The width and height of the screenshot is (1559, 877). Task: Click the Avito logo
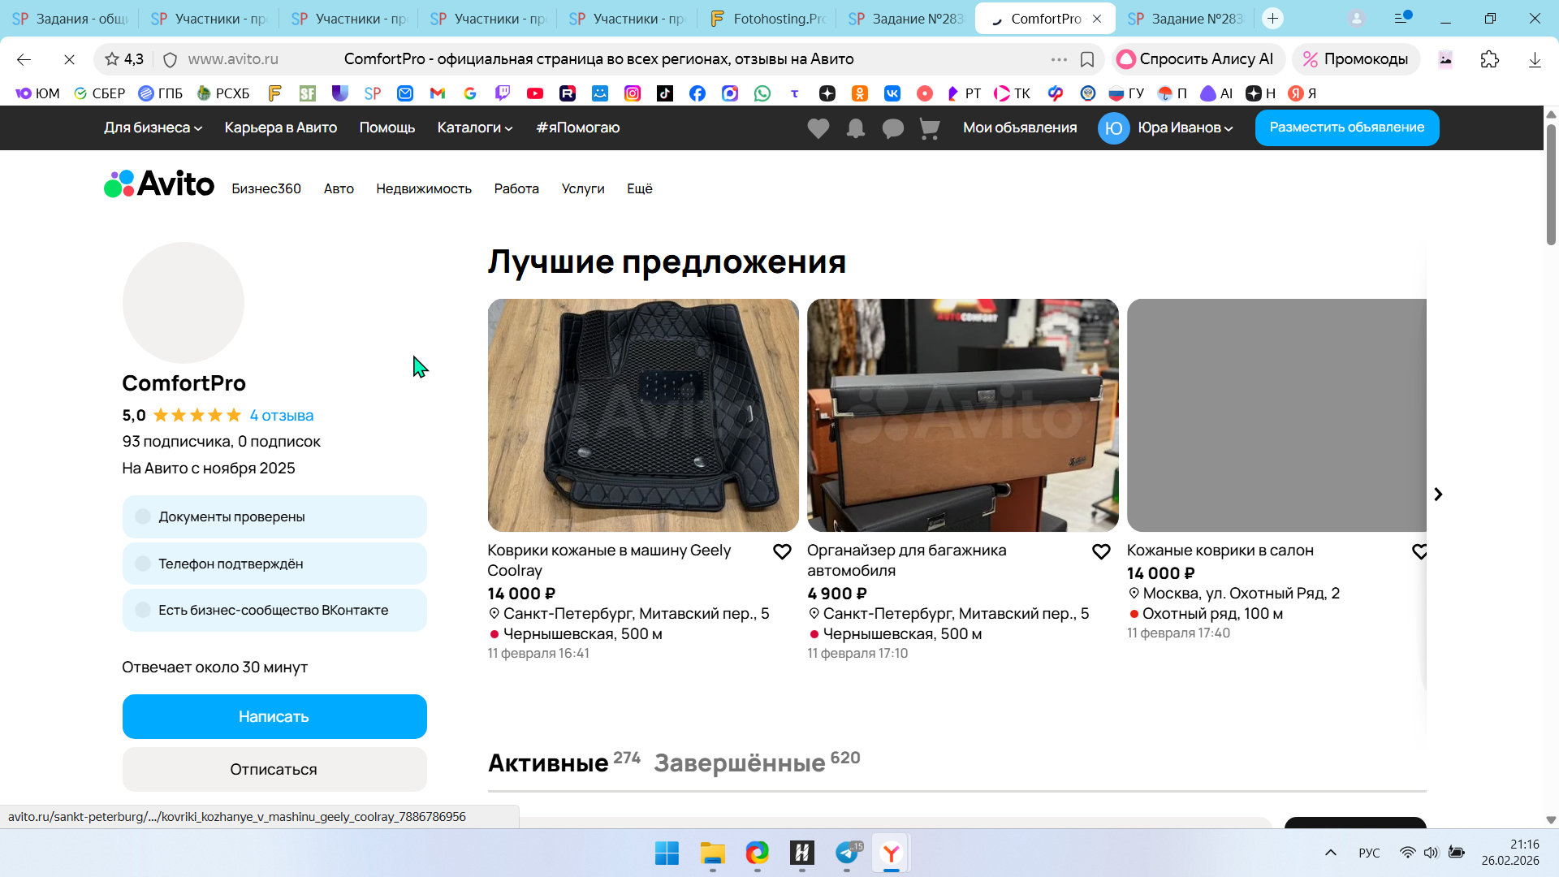(159, 184)
